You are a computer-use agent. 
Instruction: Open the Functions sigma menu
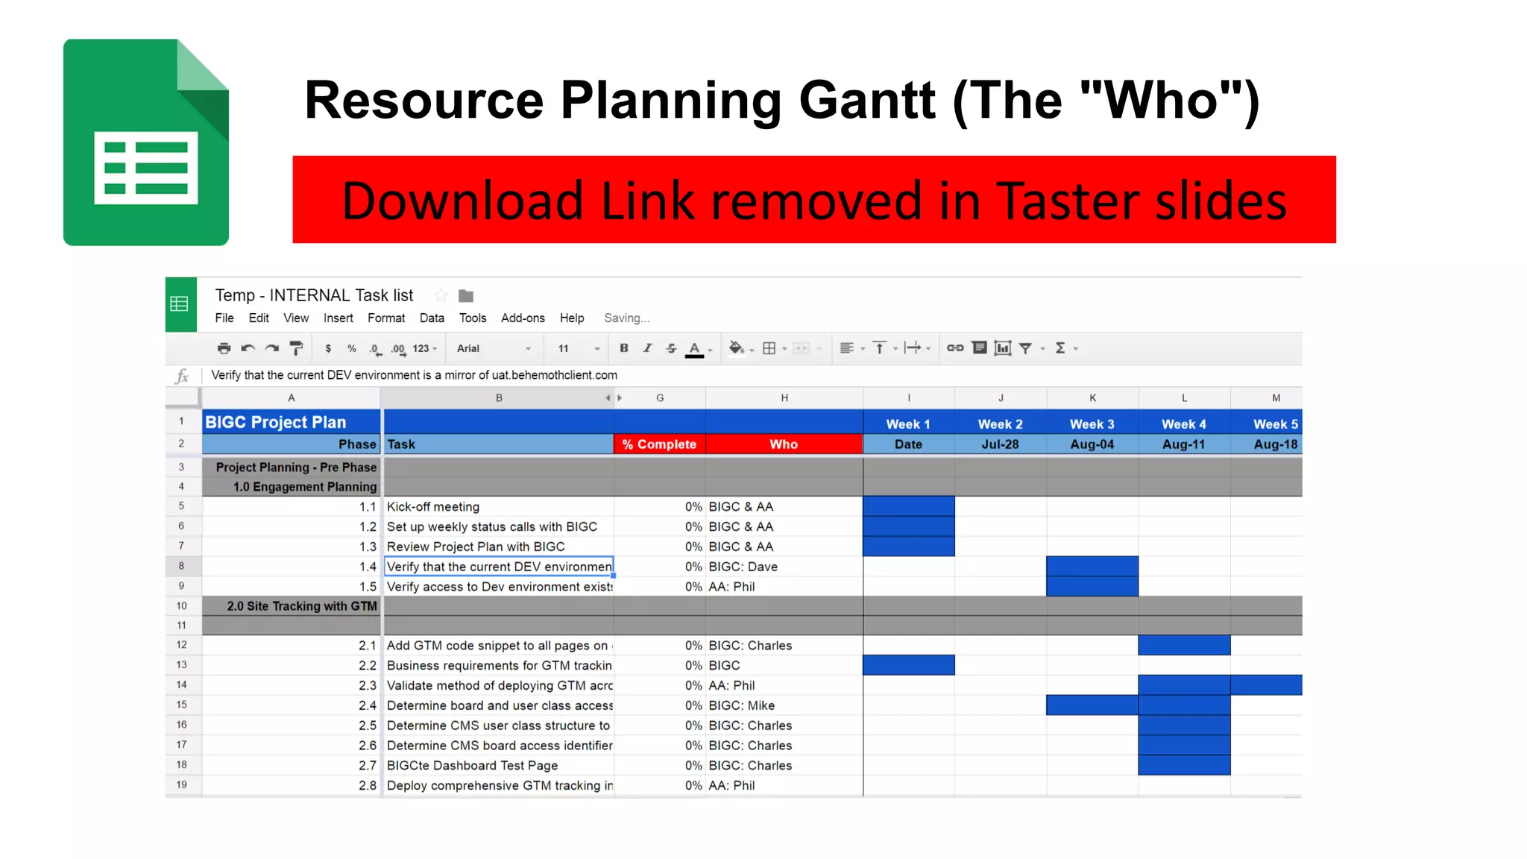pos(1060,348)
